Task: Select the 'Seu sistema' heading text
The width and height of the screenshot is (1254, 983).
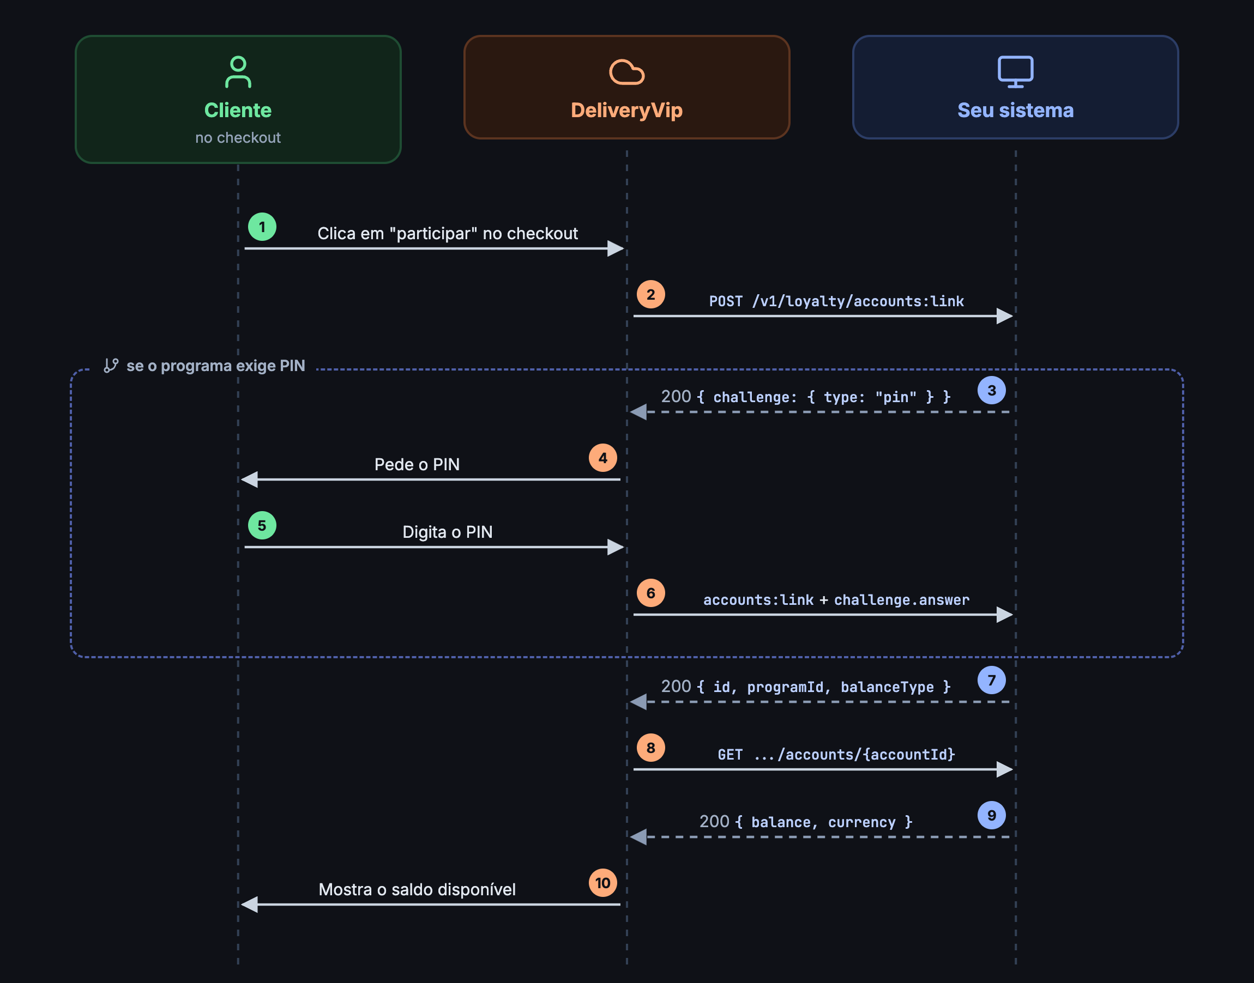Action: (x=1015, y=110)
